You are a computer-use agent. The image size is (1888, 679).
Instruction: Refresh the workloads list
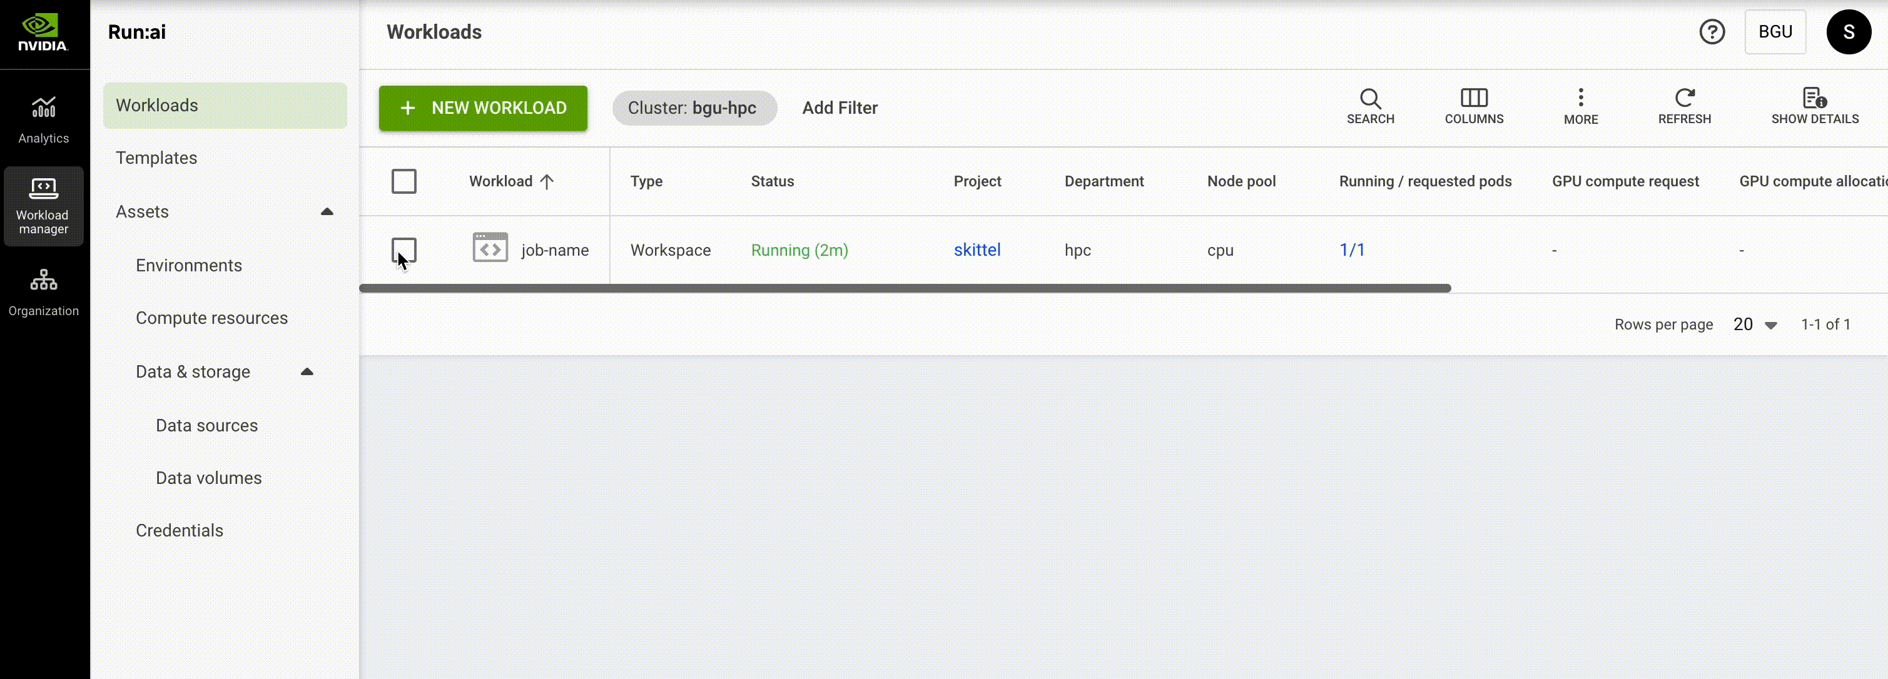(1684, 107)
